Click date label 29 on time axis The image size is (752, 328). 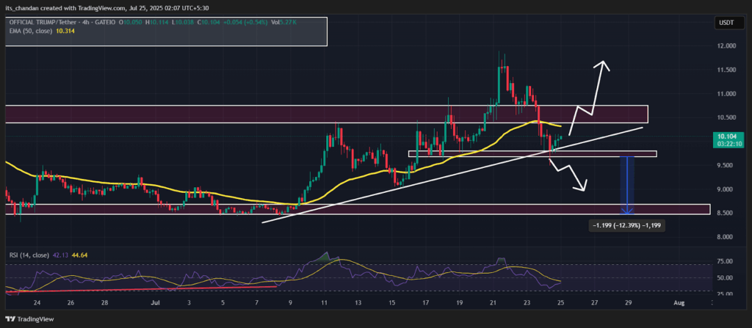[629, 303]
